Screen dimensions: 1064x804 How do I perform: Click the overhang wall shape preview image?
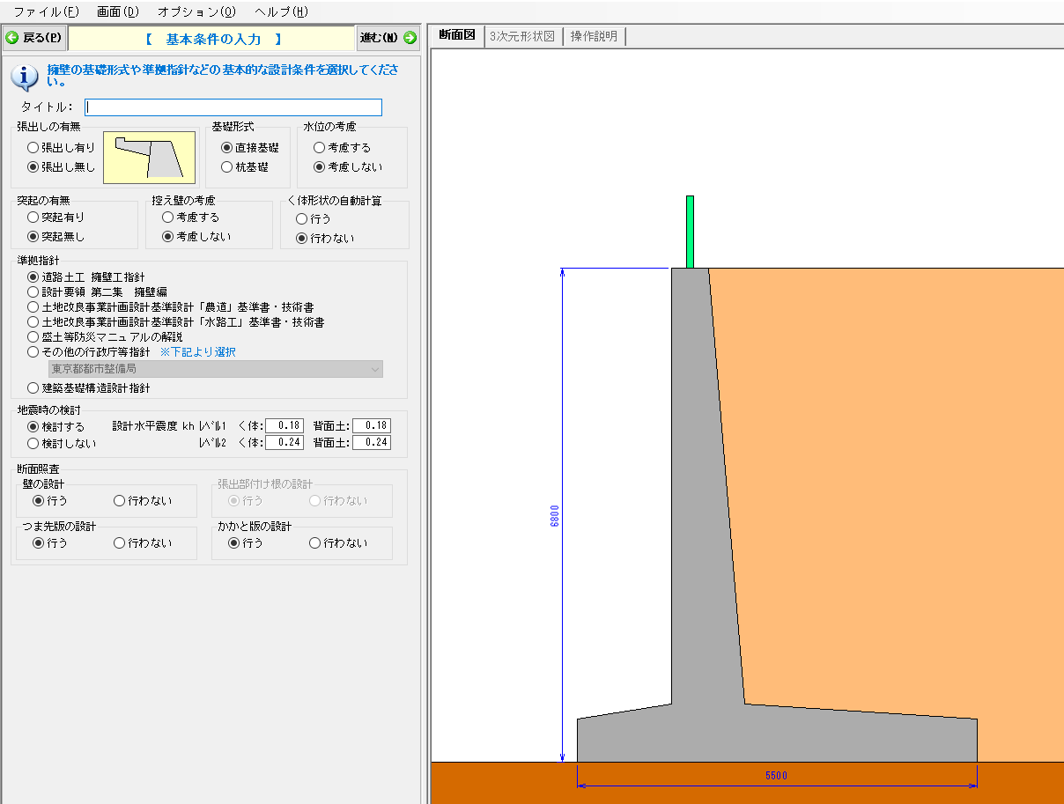[149, 158]
